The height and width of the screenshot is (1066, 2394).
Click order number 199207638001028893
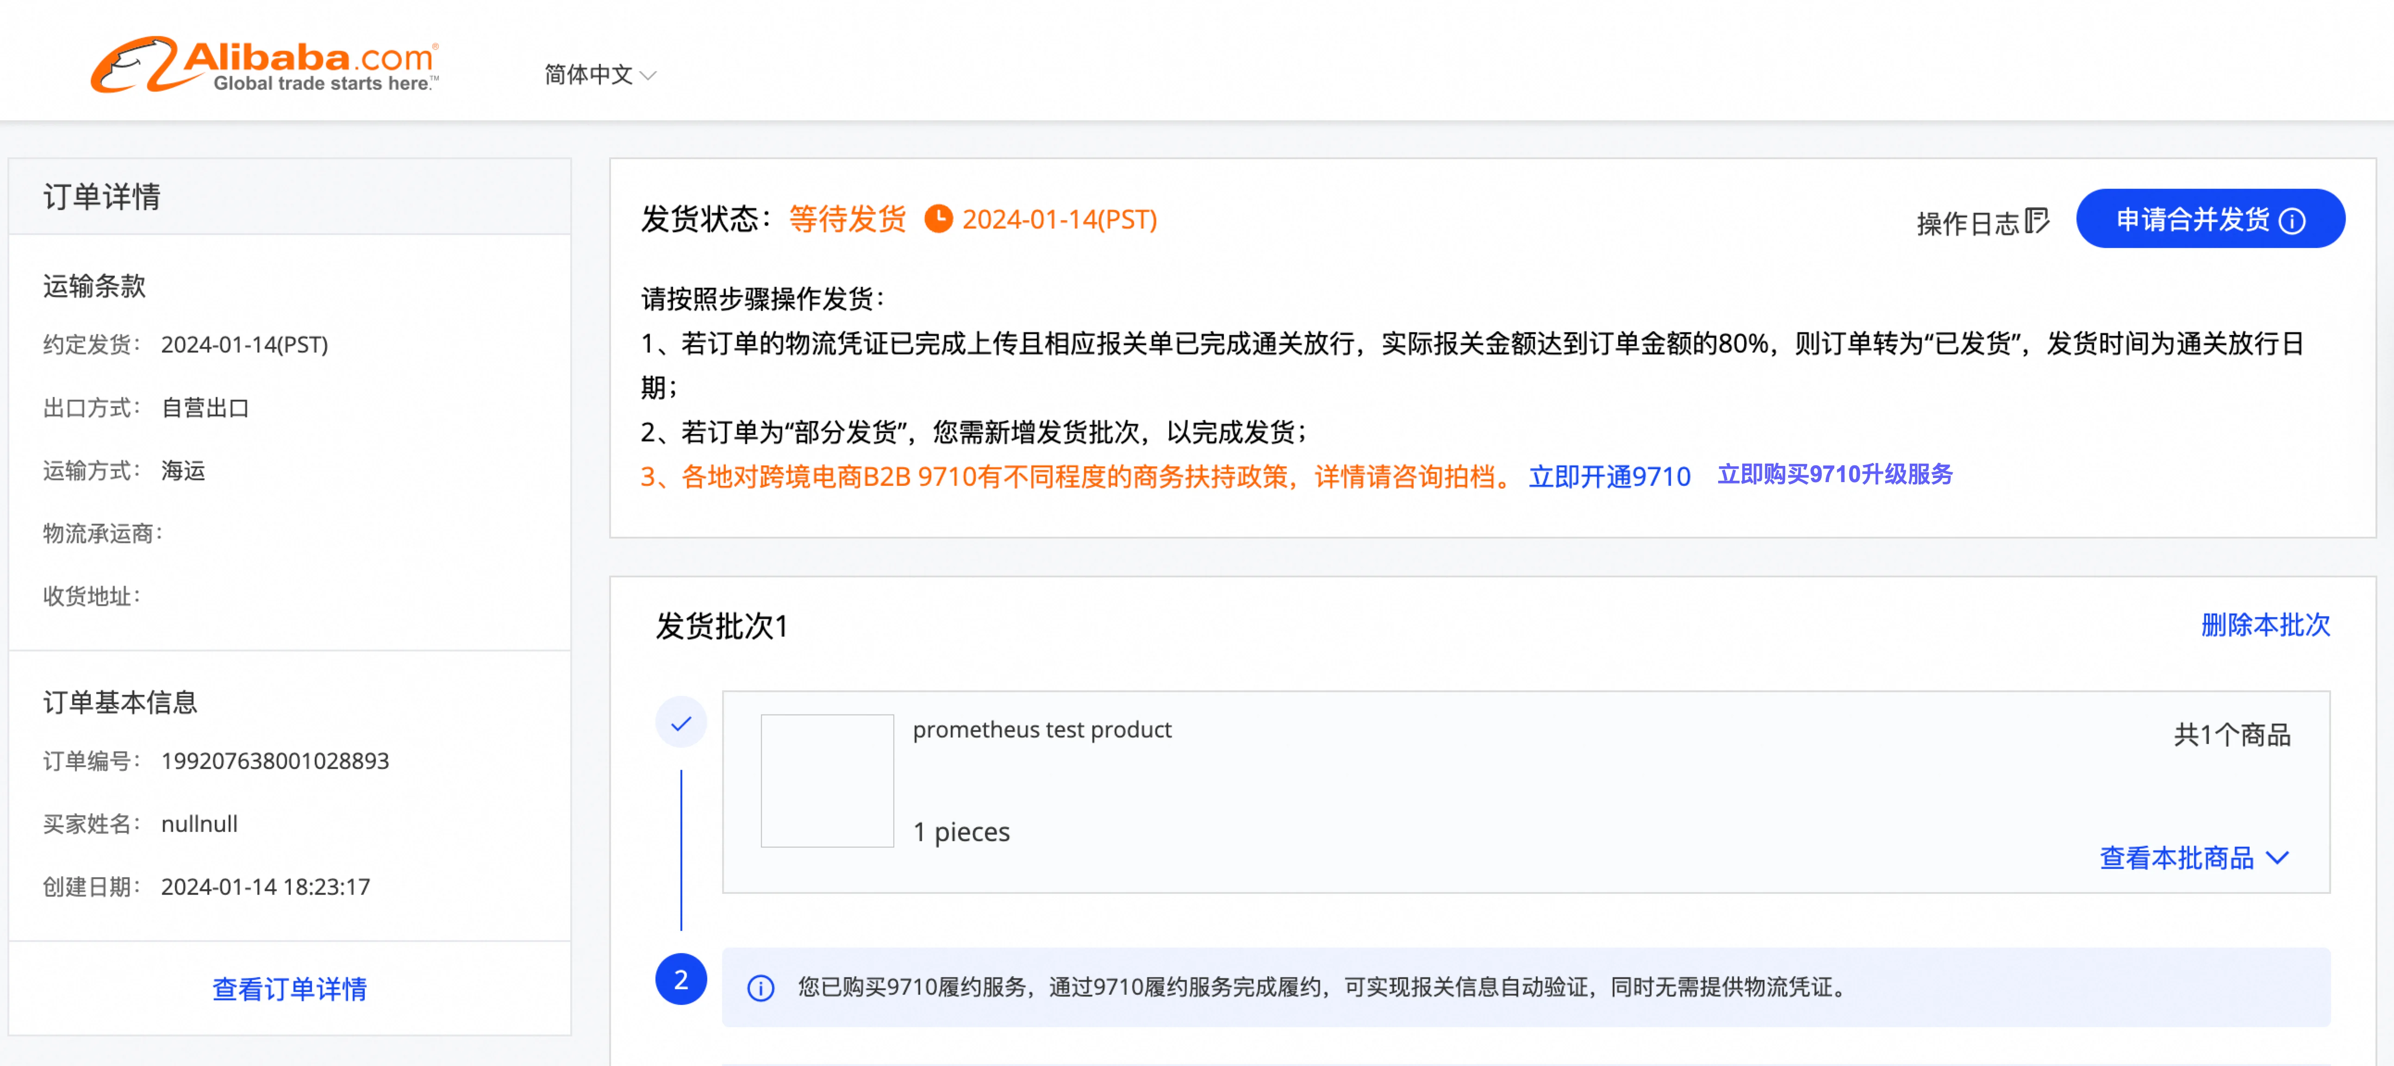274,762
